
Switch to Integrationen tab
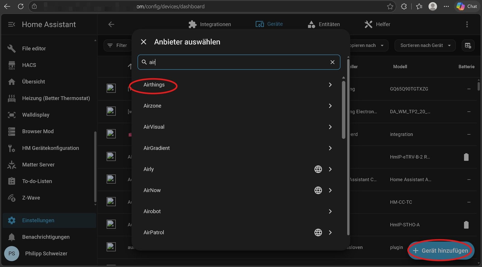point(210,24)
